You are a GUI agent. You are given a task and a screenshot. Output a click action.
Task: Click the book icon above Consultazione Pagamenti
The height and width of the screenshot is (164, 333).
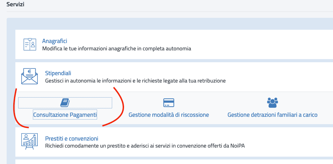(65, 102)
